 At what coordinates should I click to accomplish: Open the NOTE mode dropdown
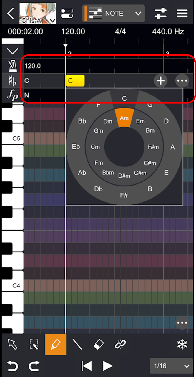(113, 14)
